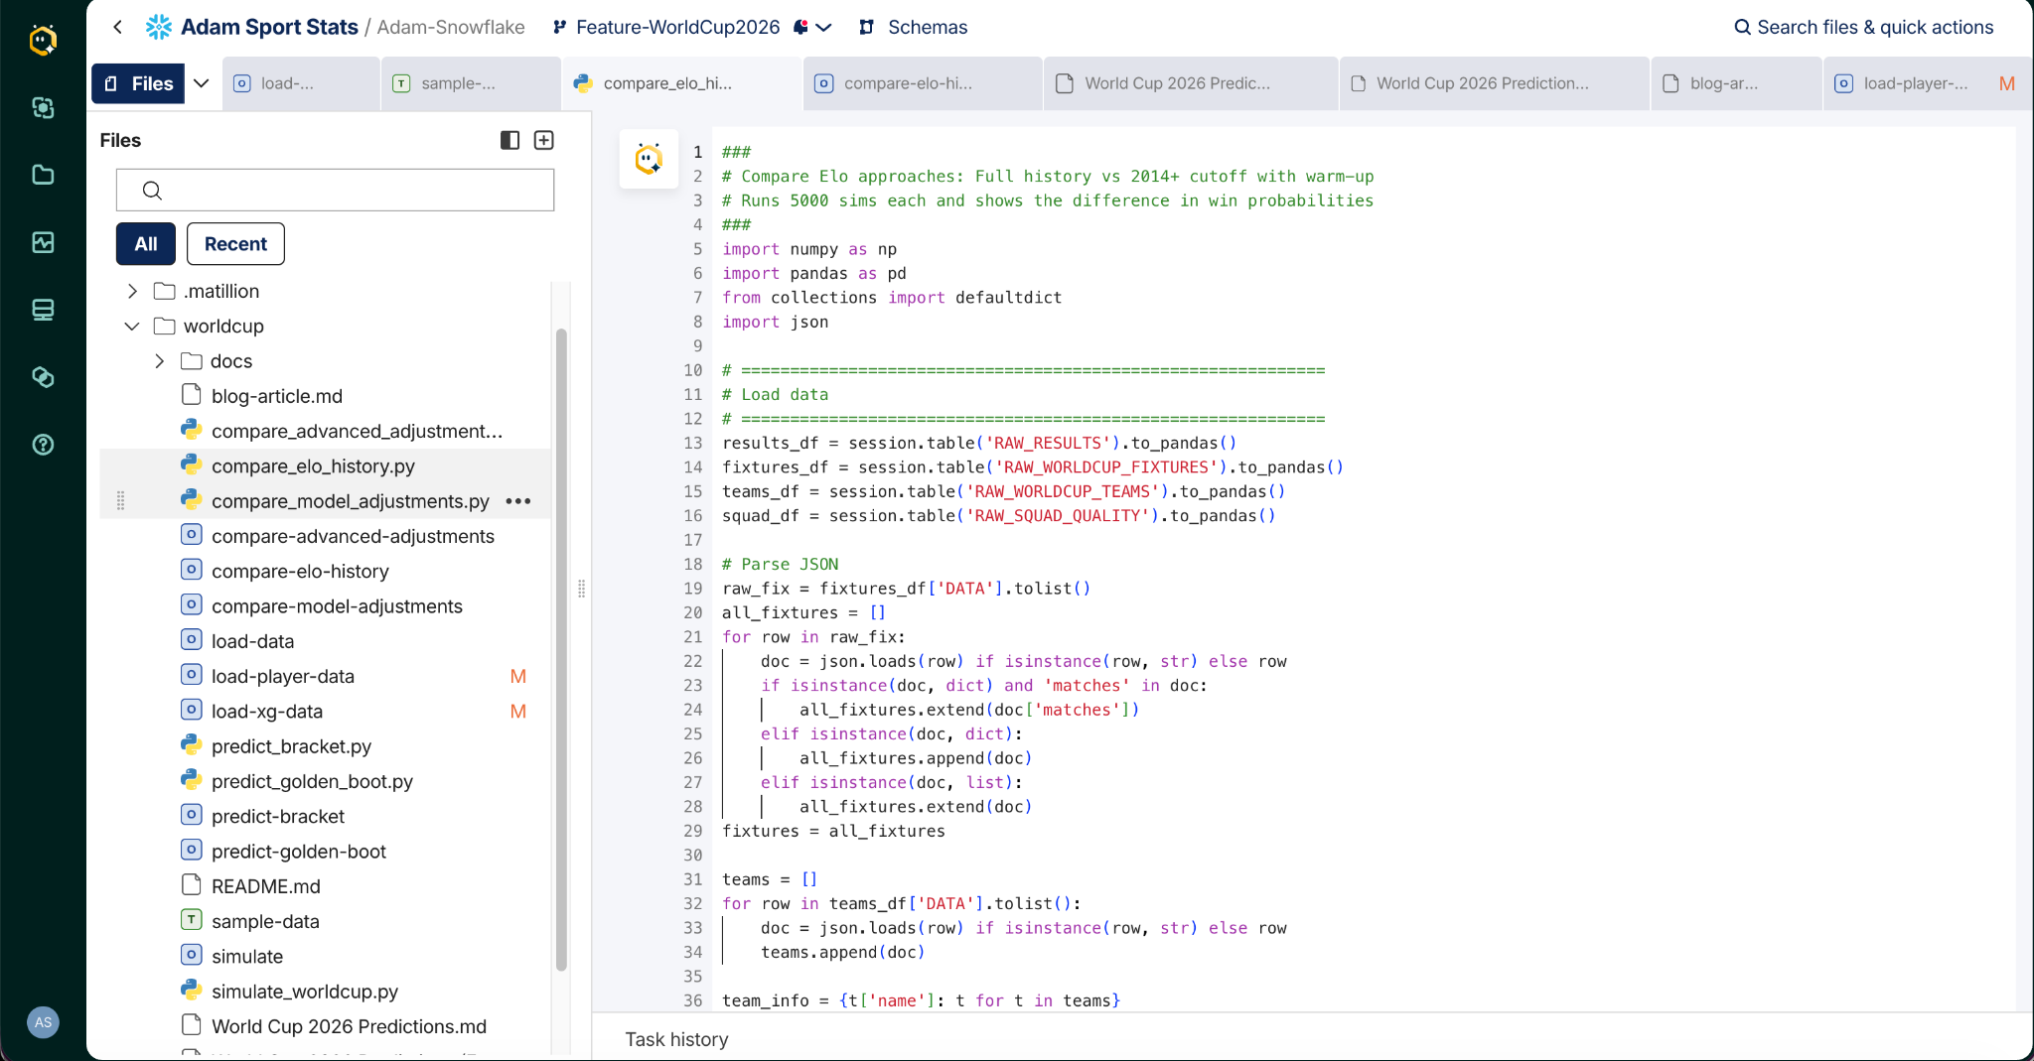Click the Matillion logo icon in sidebar
Screen dimensions: 2034x1061
coord(43,41)
